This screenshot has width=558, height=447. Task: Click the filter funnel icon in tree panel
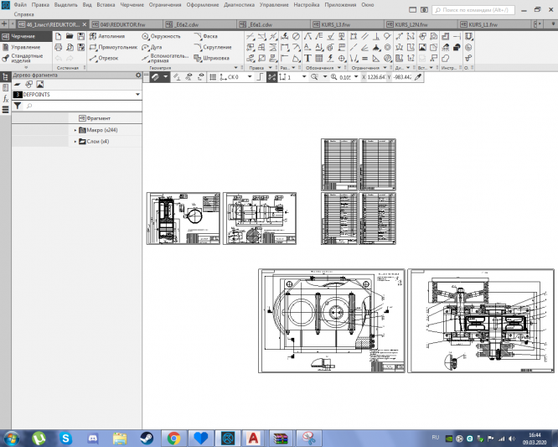pyautogui.click(x=17, y=107)
